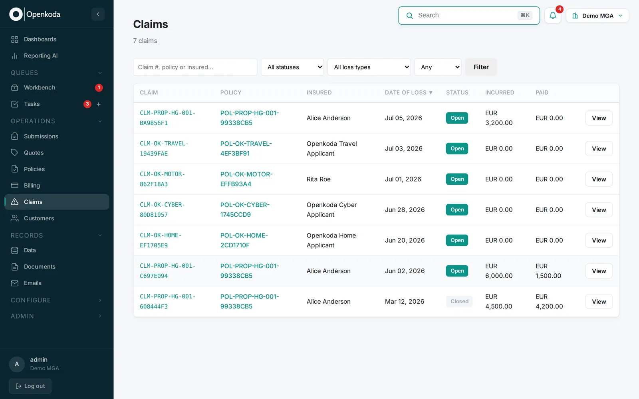
Task: Expand the CONFIGURE section
Action: point(100,300)
